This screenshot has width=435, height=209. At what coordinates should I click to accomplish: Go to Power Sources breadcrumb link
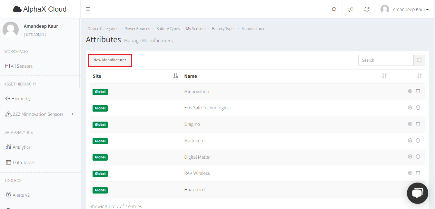(x=137, y=29)
